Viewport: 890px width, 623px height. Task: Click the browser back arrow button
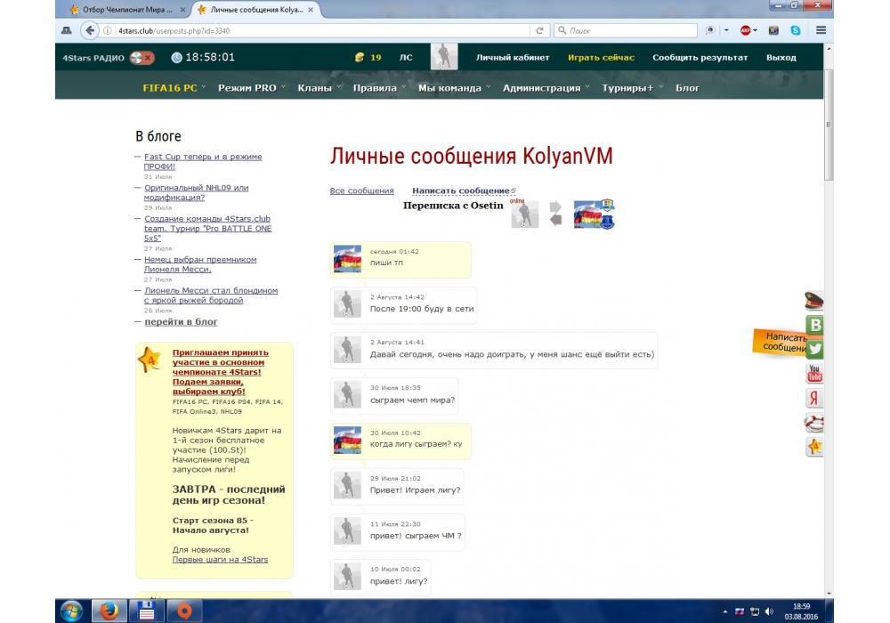pos(90,30)
